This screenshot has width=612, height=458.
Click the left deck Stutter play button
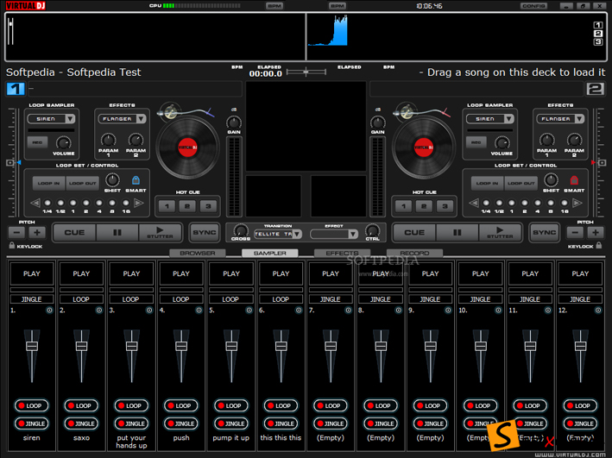coord(160,233)
